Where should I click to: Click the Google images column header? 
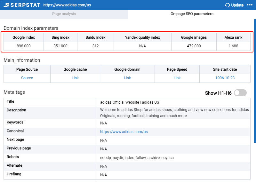tap(194, 37)
